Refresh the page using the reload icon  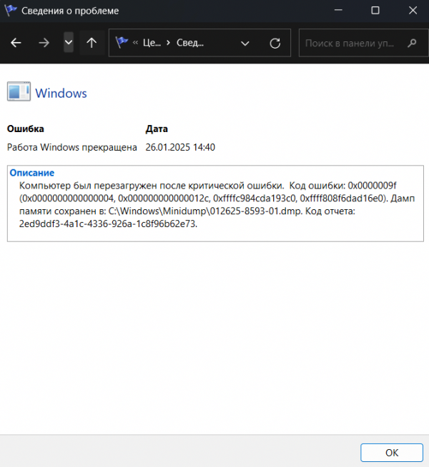click(x=275, y=43)
